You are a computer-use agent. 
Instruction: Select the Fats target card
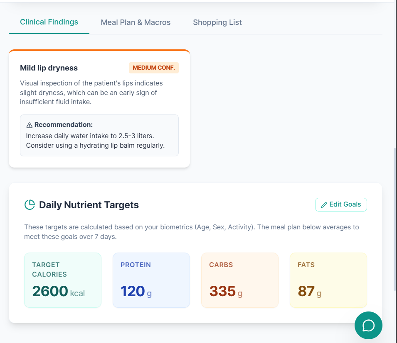pos(328,280)
